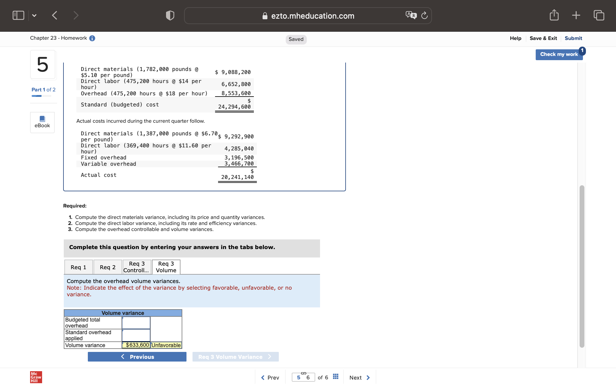The width and height of the screenshot is (616, 385).
Task: Click the info icon next to Chapter 23 Homework
Action: point(92,38)
